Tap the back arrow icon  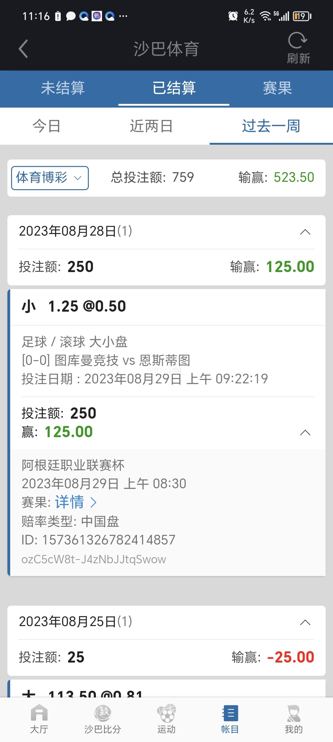click(x=23, y=49)
